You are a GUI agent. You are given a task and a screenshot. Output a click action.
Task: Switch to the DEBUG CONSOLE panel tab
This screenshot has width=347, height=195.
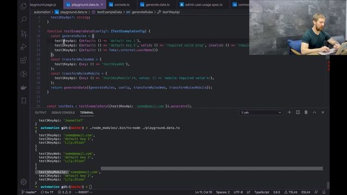click(x=63, y=113)
